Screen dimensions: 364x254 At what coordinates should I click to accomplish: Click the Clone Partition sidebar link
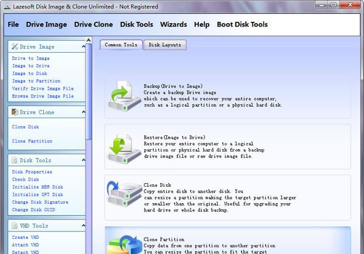pyautogui.click(x=32, y=141)
